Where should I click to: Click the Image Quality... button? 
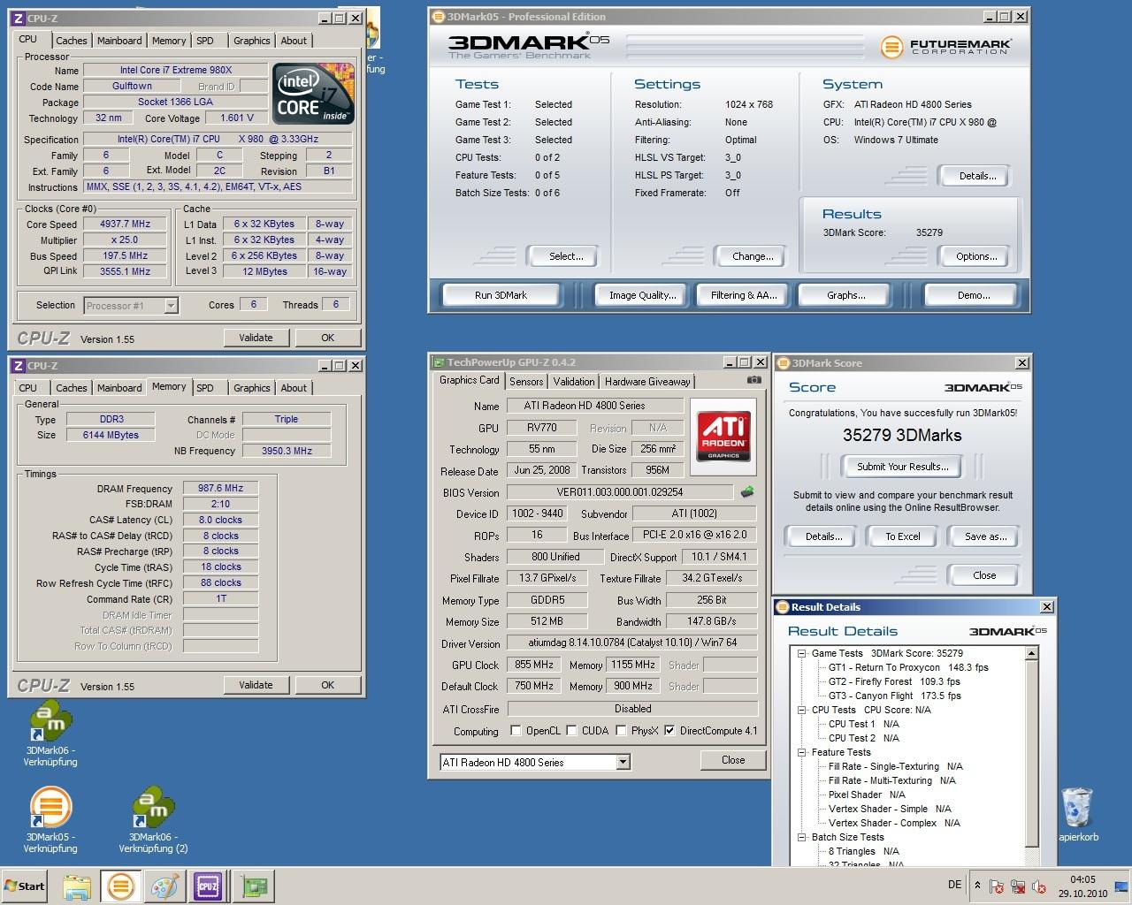[x=642, y=295]
